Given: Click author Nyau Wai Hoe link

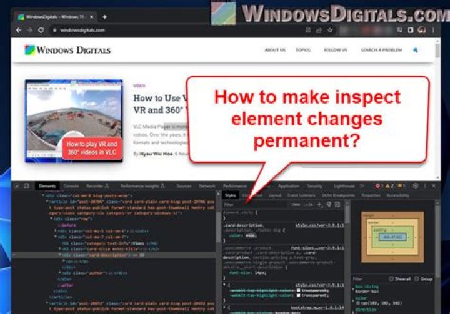Looking at the screenshot, I should 156,154.
